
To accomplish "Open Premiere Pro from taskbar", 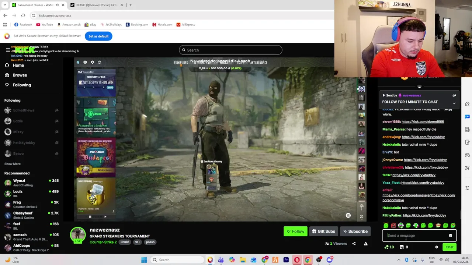I will (286, 260).
